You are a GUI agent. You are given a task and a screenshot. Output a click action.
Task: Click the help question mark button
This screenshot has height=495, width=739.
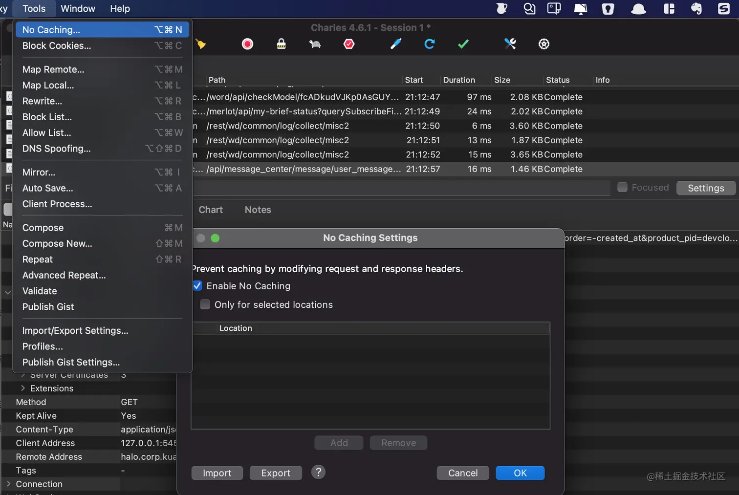coord(318,472)
